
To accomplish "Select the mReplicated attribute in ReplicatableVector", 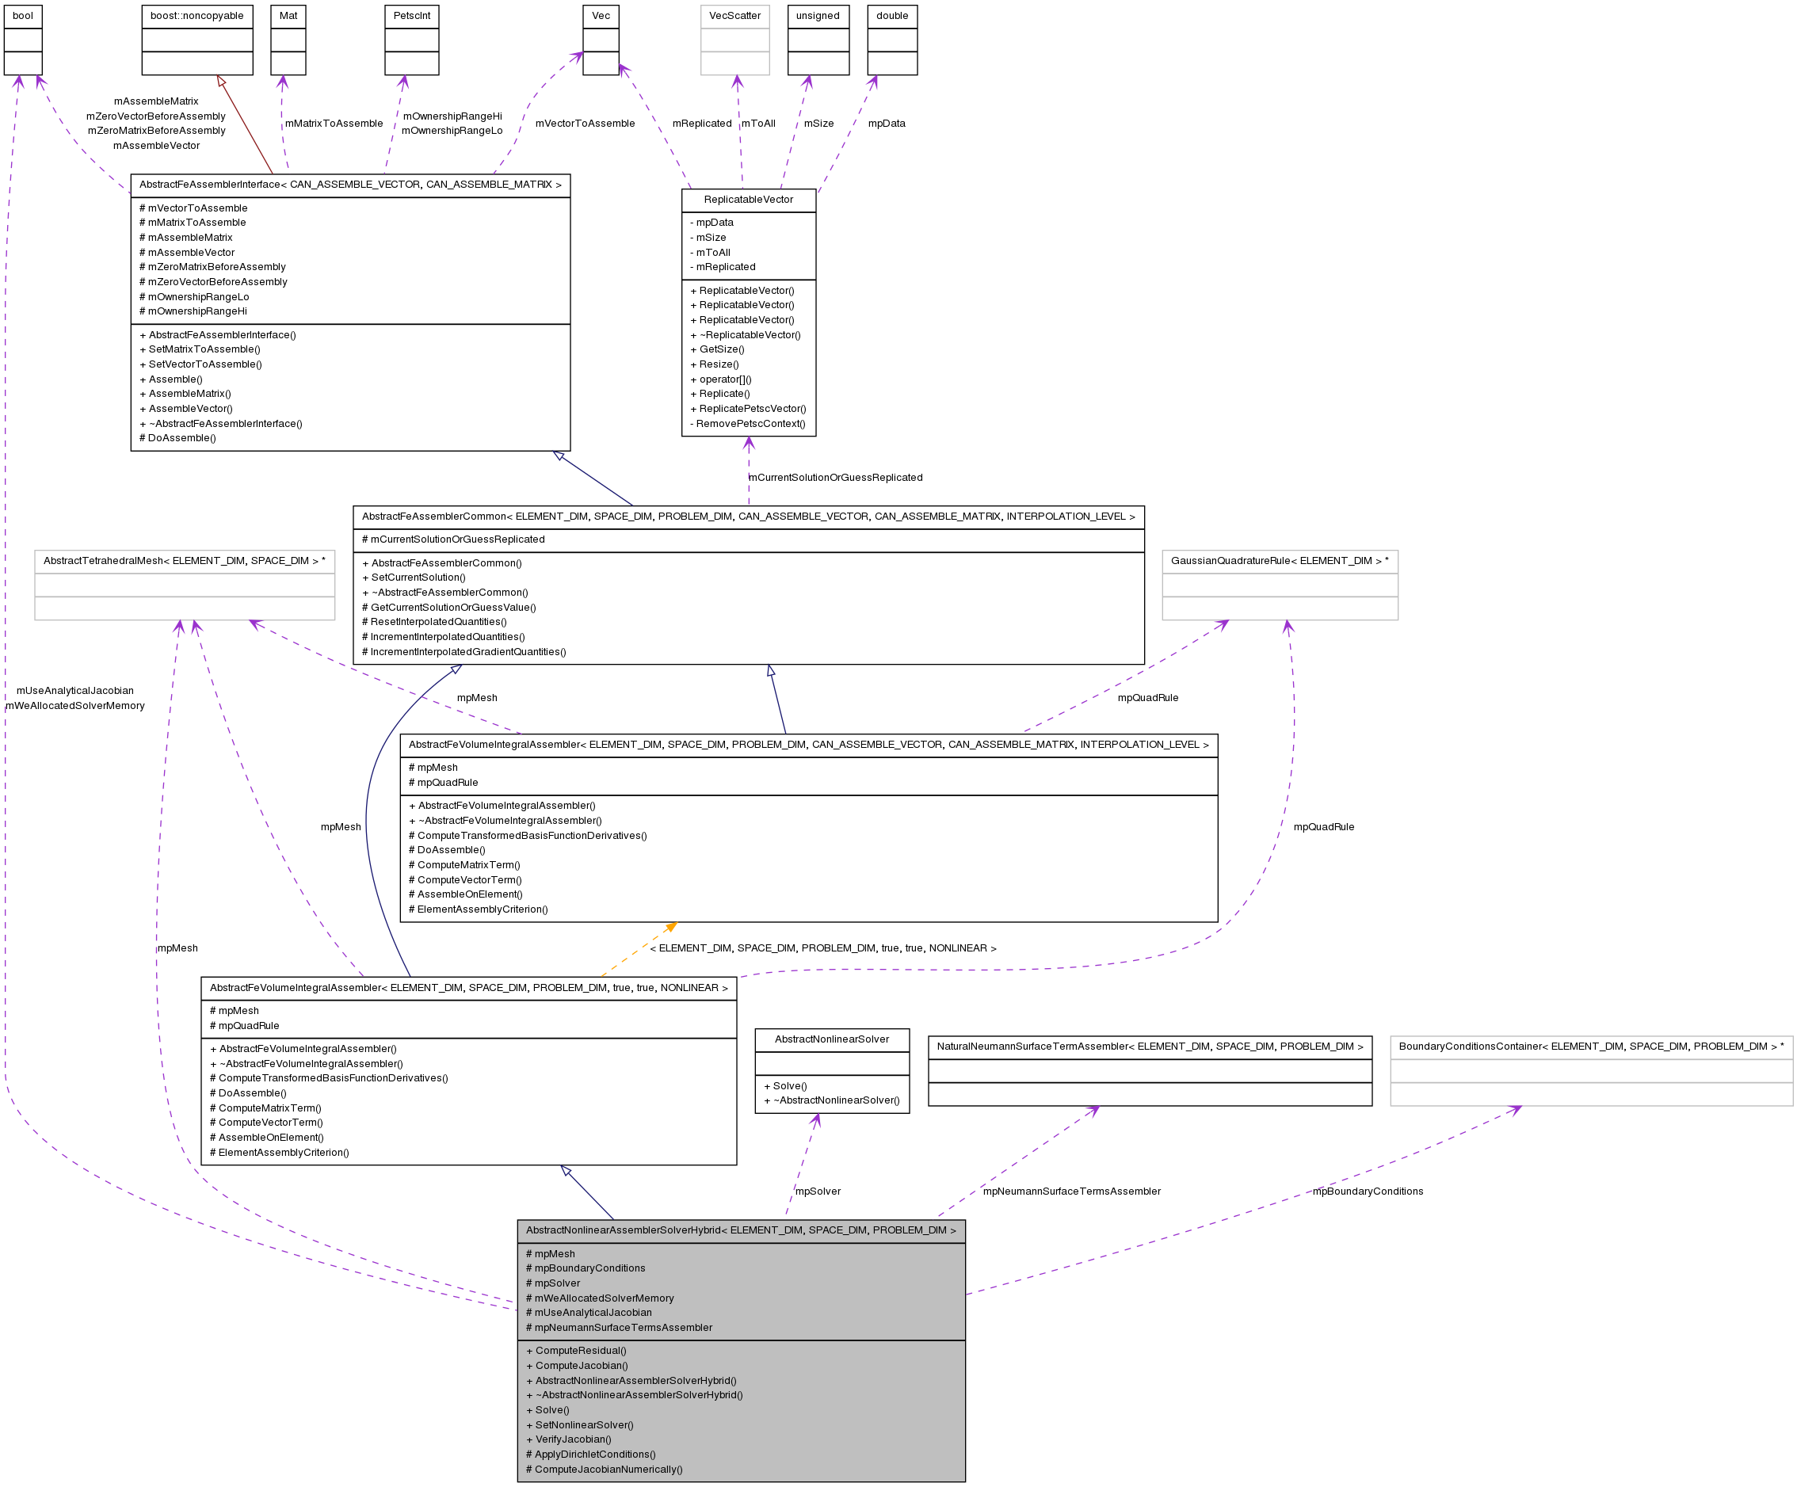I will click(723, 267).
